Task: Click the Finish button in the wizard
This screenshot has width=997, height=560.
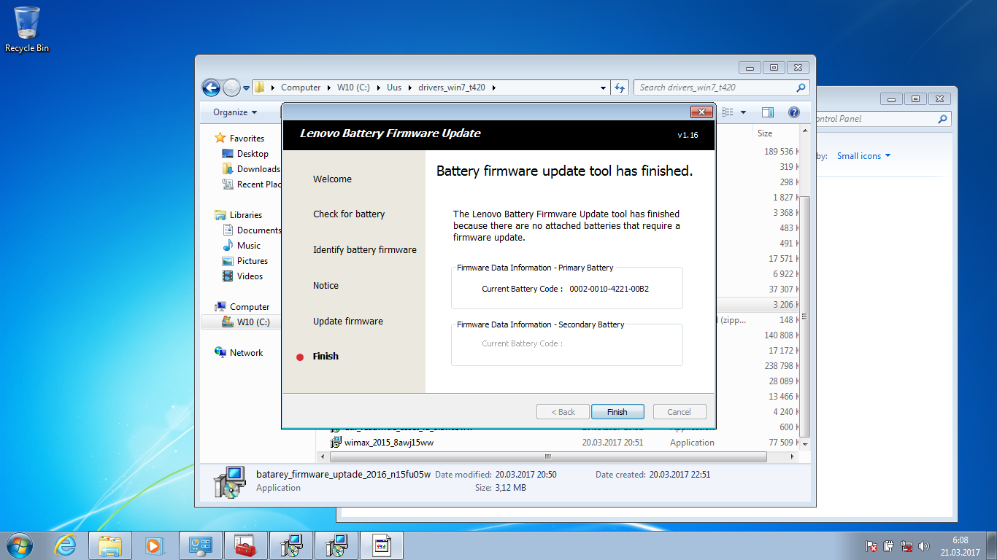Action: coord(617,412)
